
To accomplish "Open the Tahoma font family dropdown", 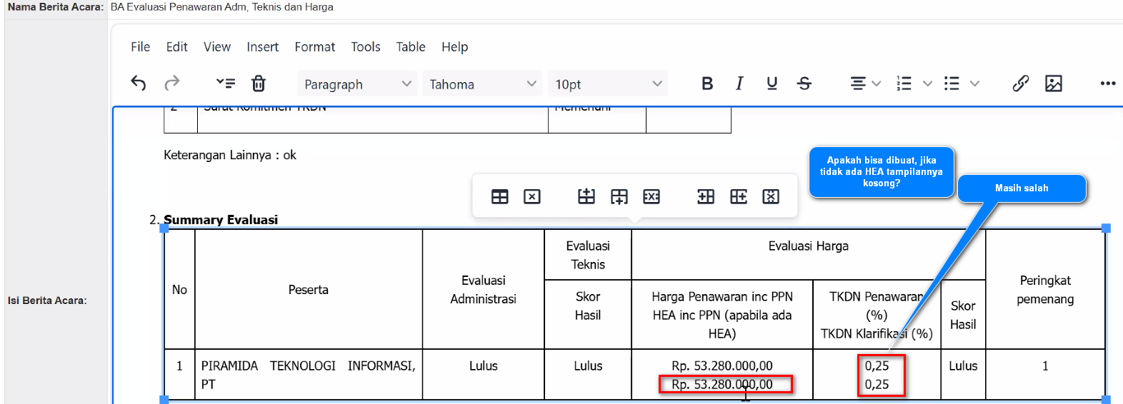I will click(482, 84).
